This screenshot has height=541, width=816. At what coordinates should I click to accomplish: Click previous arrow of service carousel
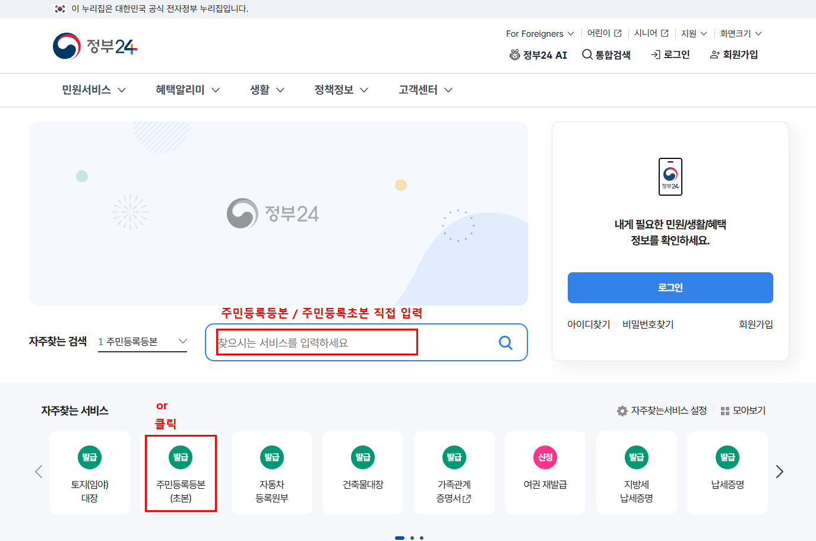[39, 472]
